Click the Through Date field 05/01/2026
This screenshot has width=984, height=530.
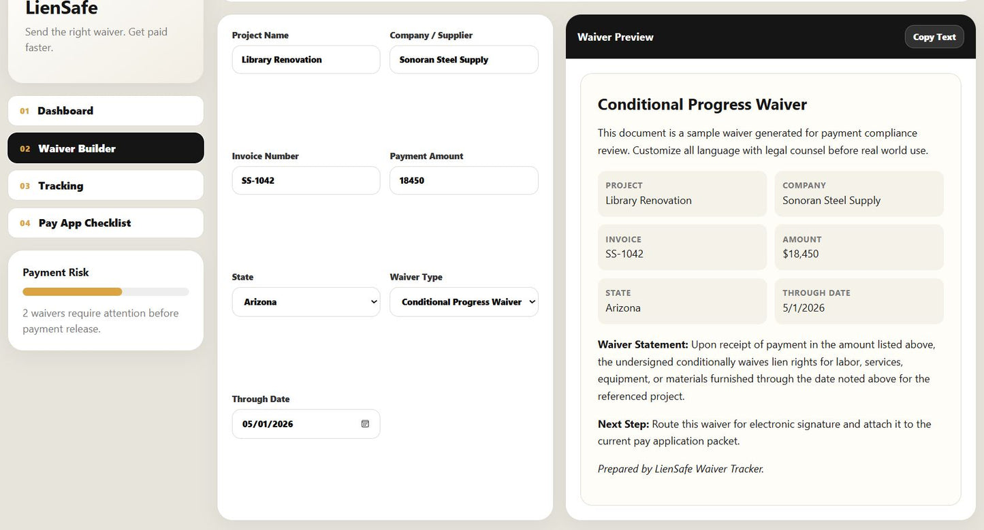pos(306,424)
